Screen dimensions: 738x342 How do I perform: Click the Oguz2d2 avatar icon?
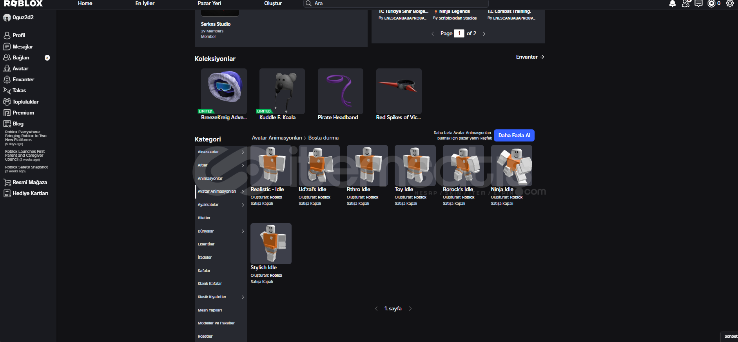coord(7,18)
